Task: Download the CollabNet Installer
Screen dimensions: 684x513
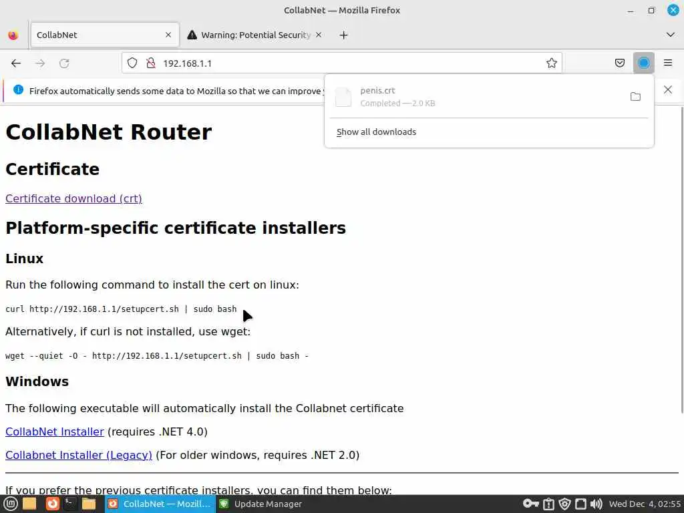Action: pos(55,432)
